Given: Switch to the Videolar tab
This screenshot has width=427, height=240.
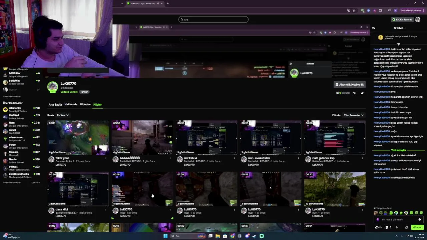Looking at the screenshot, I should pos(85,105).
